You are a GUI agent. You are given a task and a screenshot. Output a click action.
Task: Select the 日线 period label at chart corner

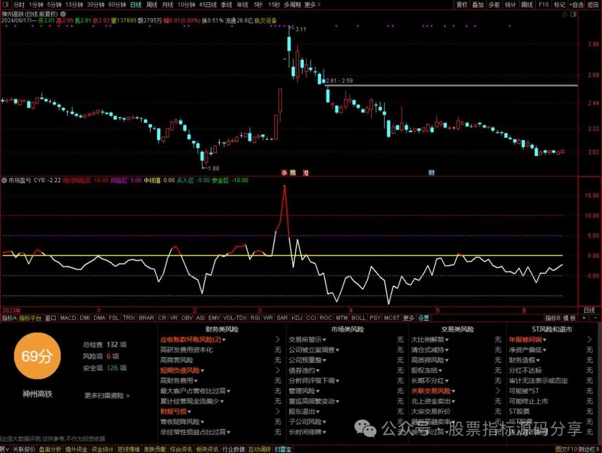(589, 310)
